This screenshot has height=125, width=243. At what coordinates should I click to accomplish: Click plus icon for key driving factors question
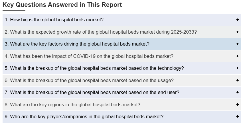pos(237,44)
